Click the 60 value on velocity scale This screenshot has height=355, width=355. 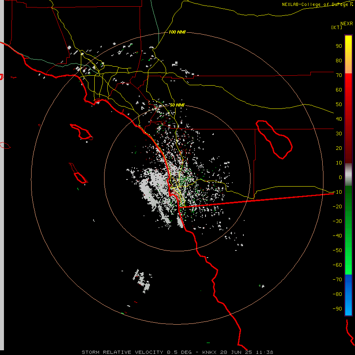(x=339, y=90)
